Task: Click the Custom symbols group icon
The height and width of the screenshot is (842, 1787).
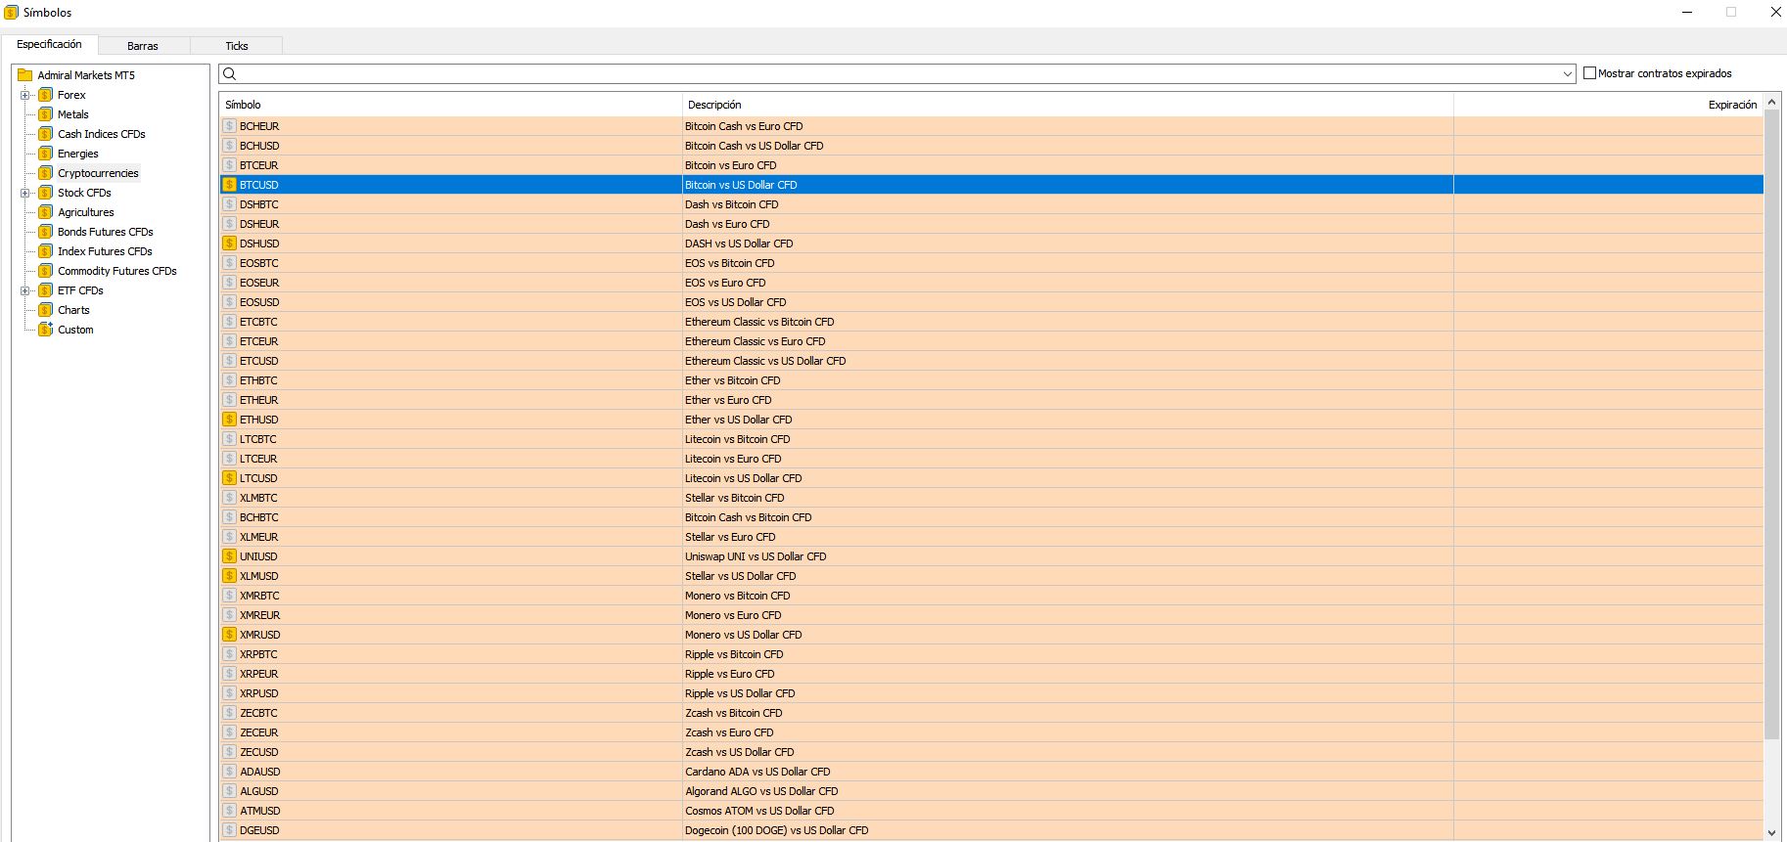Action: 45,330
